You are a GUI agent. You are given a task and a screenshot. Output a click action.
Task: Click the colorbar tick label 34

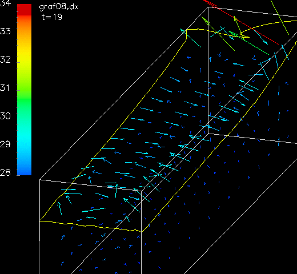[x=5, y=3]
